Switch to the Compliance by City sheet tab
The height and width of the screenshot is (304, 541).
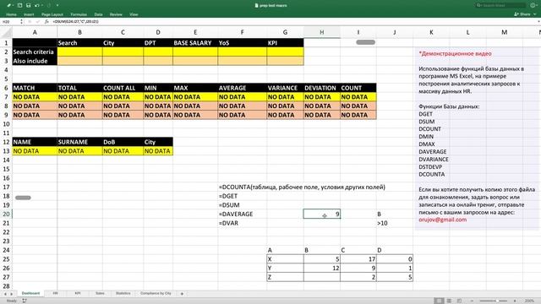click(156, 293)
